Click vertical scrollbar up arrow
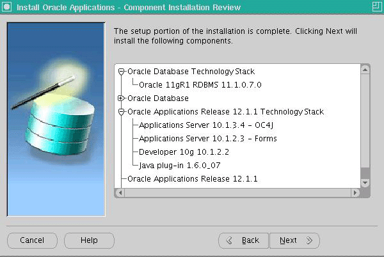The image size is (384, 257). pyautogui.click(x=365, y=70)
